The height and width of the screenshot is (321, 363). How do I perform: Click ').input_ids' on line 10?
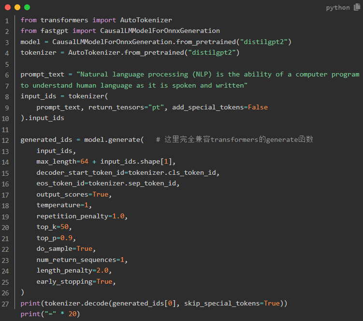pos(43,118)
